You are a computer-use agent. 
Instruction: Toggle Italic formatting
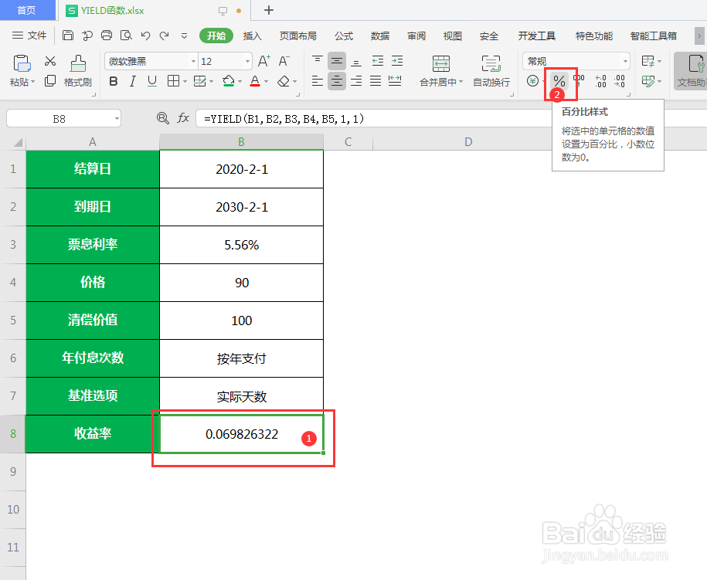click(132, 81)
